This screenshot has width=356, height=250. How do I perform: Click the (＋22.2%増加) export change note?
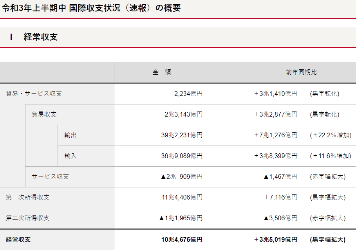pos(330,135)
